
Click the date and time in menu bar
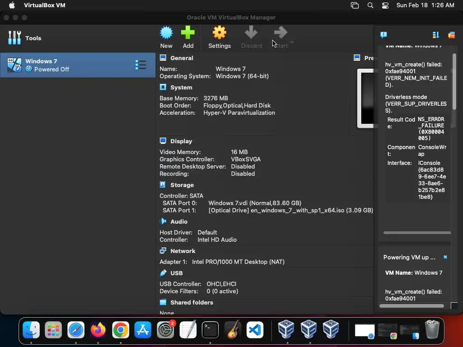pos(425,5)
